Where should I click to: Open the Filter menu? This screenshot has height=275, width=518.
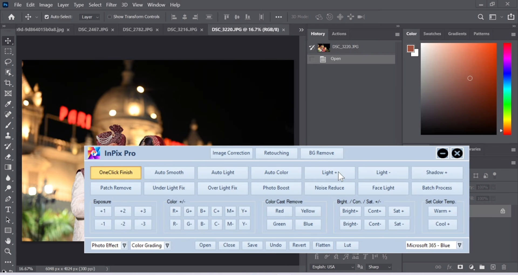point(111,5)
